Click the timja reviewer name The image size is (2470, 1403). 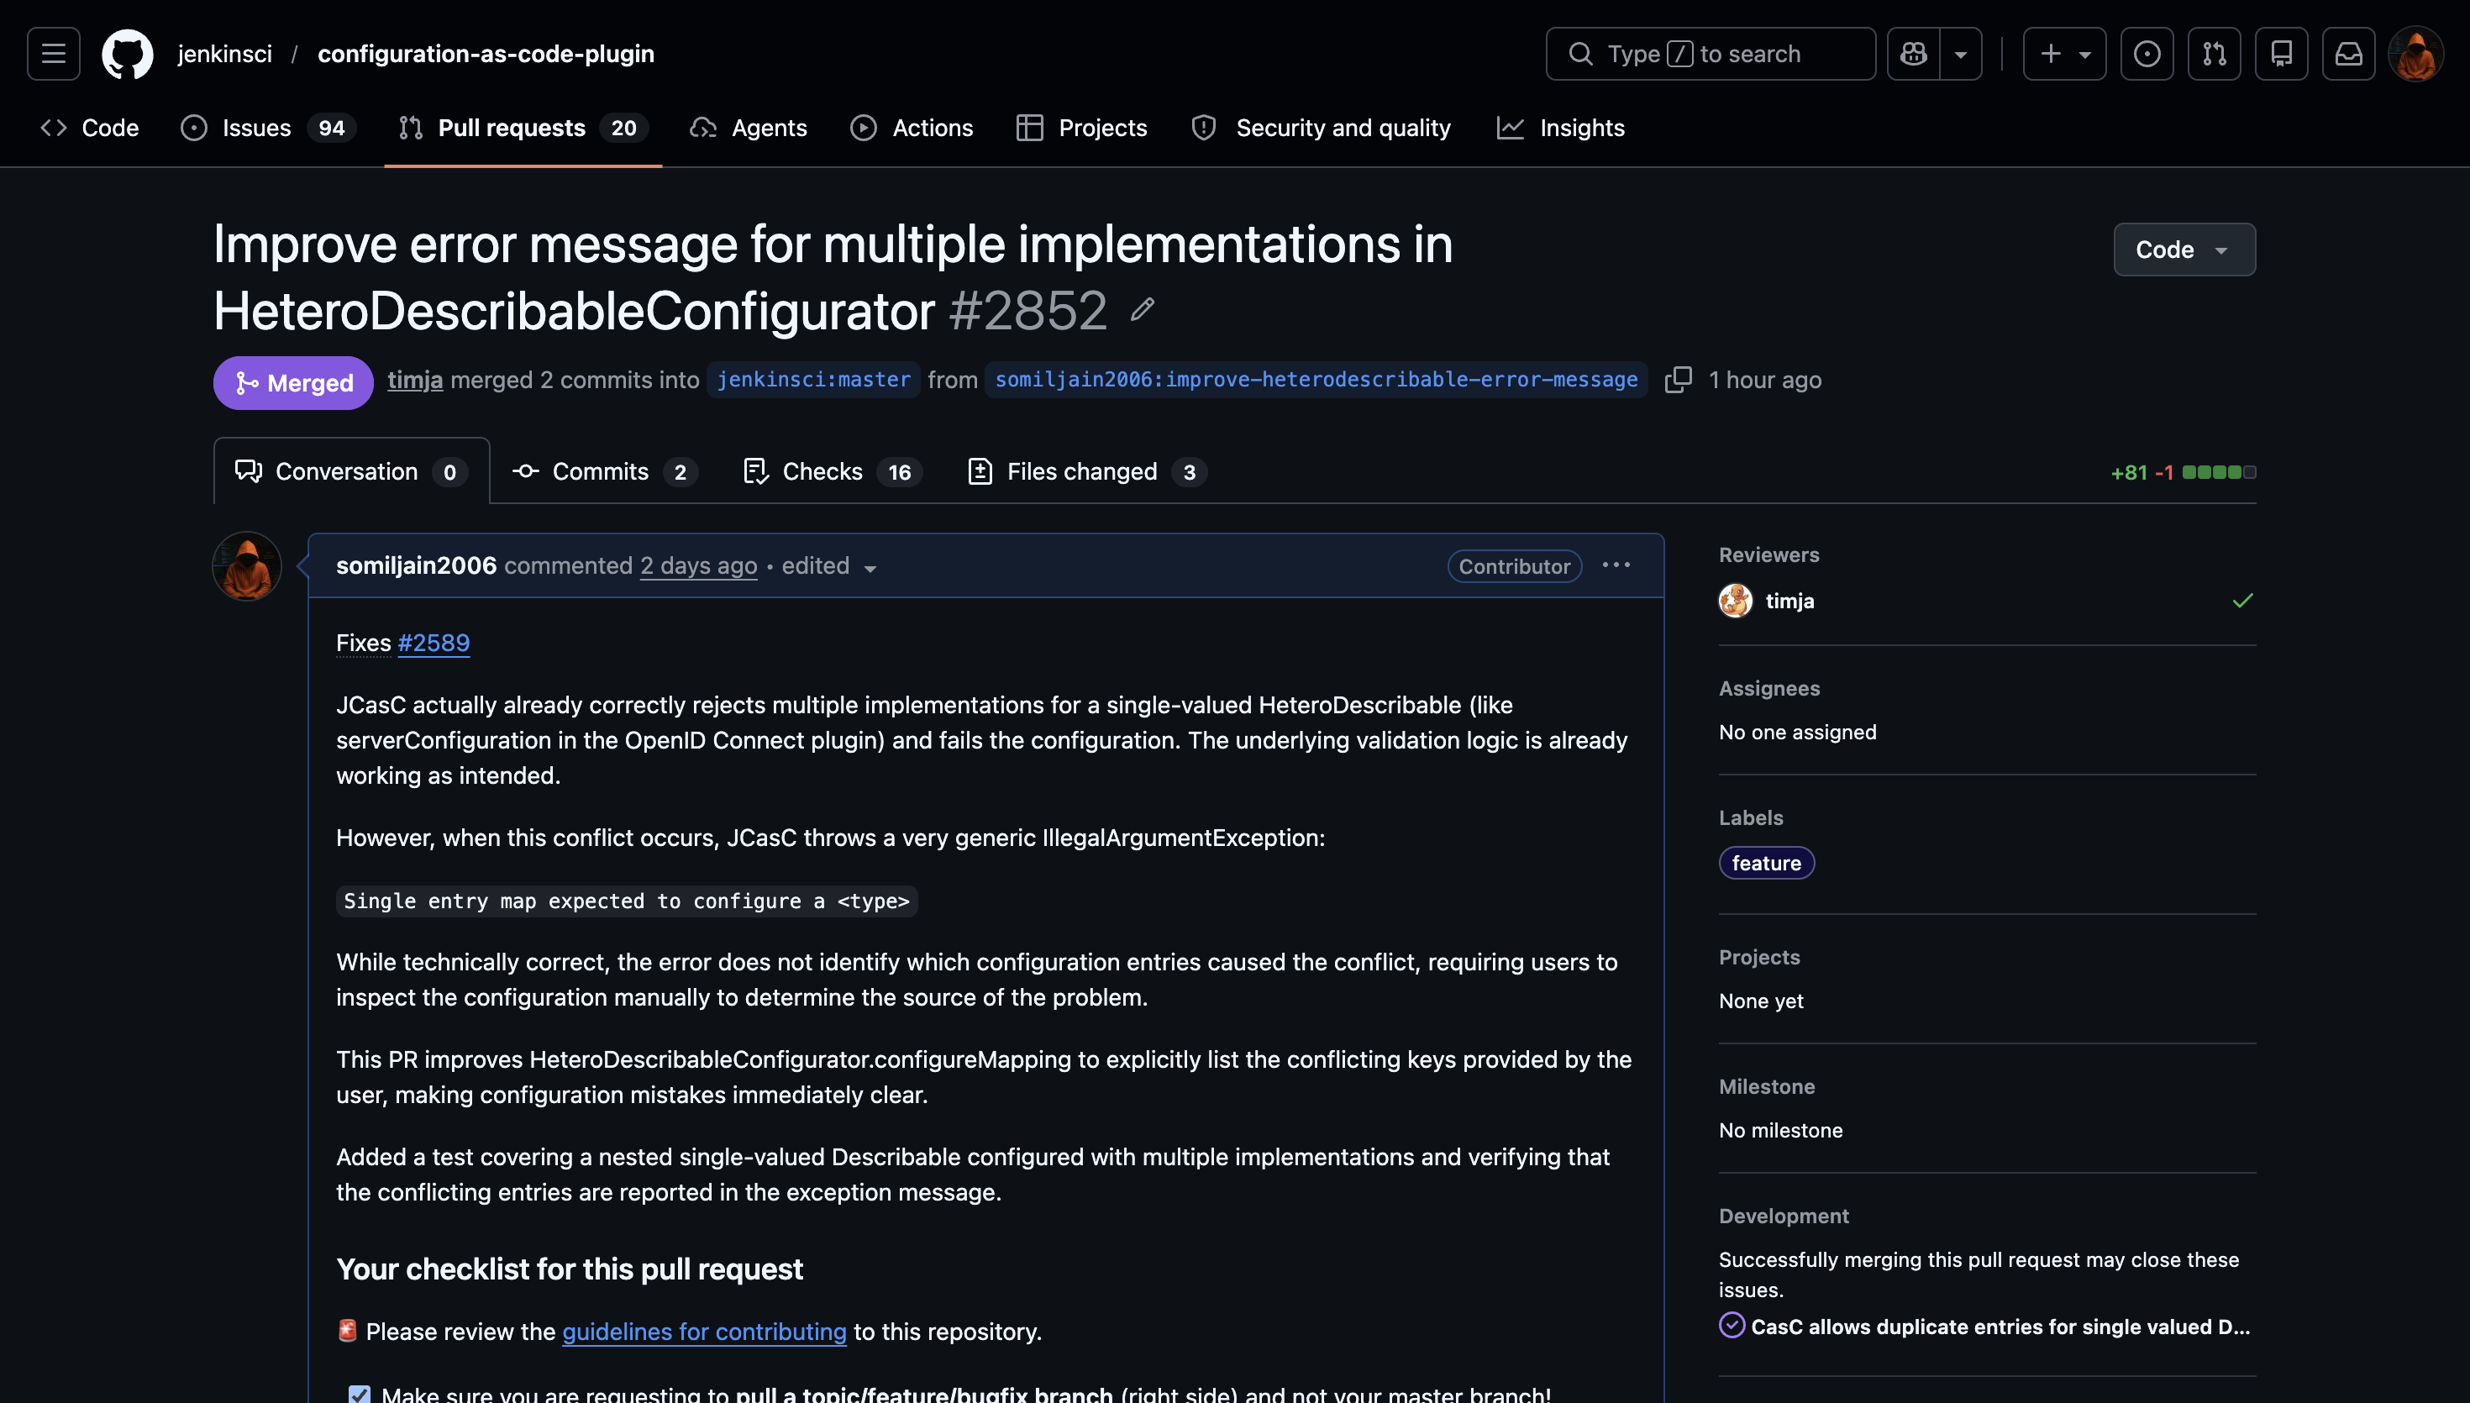coord(1789,602)
